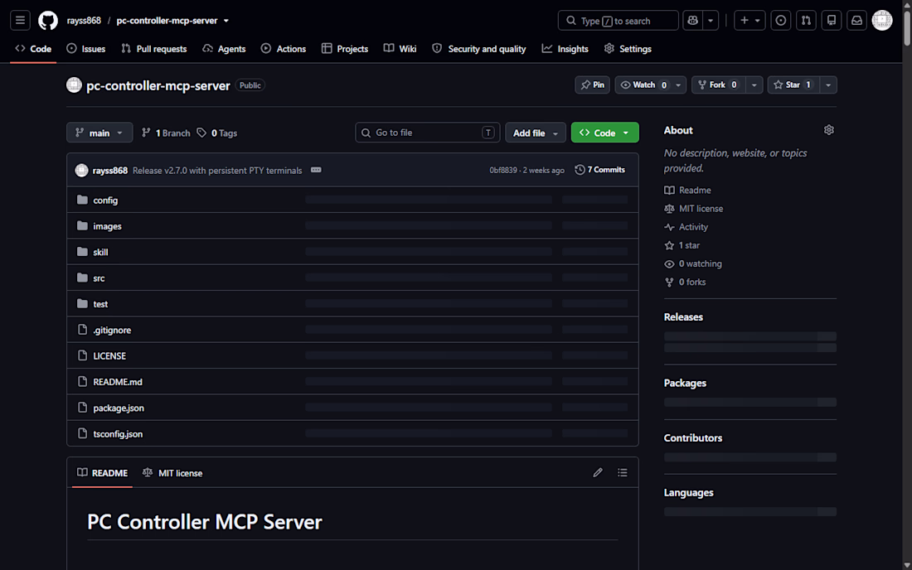
Task: Open rayss868 commit author avatar
Action: (81, 170)
